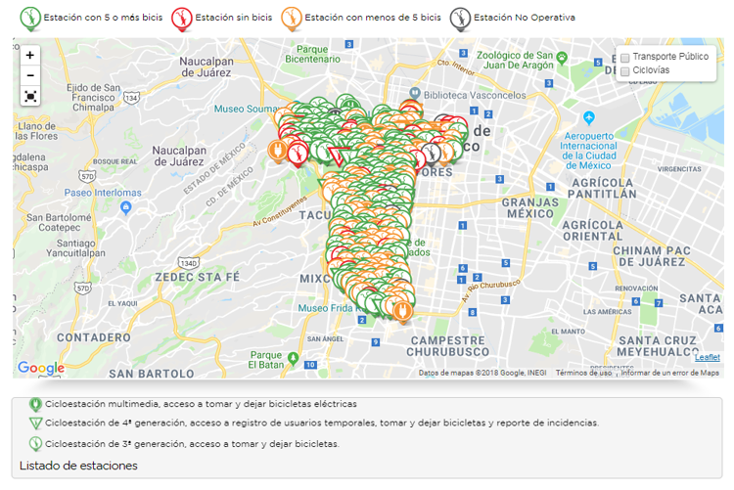Click the Biblioteca Vasconcelos map pin
The image size is (734, 490).
tap(414, 93)
